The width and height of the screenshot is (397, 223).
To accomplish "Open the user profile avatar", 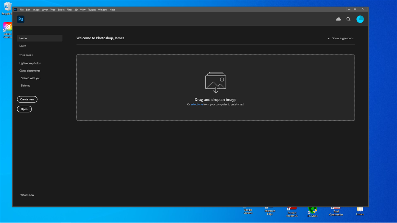I will [x=360, y=19].
